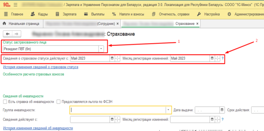Click the Сведения об инвалидности heading

[x=23, y=96]
